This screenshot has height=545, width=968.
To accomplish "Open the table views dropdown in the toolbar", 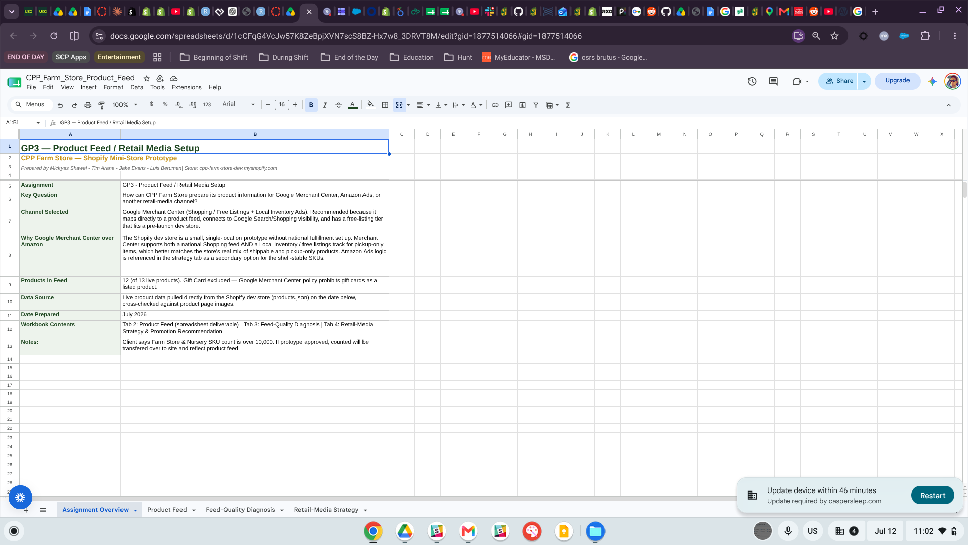I will pyautogui.click(x=552, y=105).
